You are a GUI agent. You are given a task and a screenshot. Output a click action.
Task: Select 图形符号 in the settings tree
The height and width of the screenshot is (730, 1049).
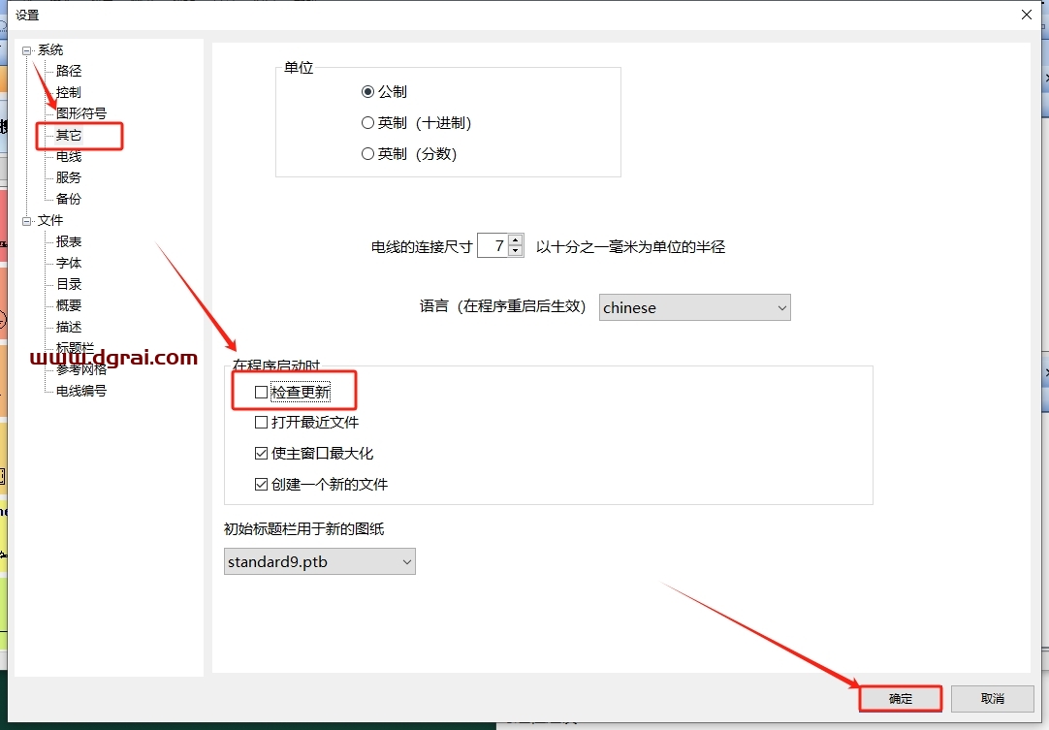(x=79, y=113)
